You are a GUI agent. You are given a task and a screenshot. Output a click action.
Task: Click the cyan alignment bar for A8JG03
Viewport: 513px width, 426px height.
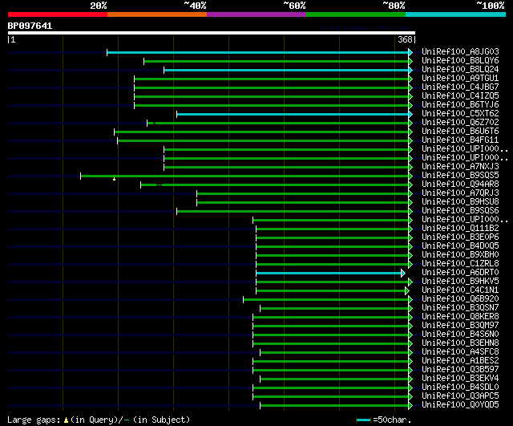pyautogui.click(x=258, y=52)
